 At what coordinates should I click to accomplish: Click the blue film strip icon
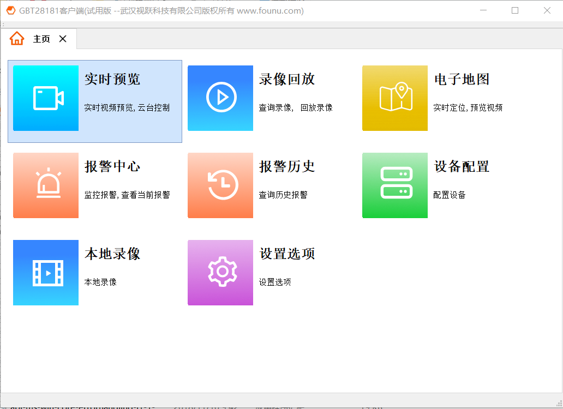tap(46, 273)
